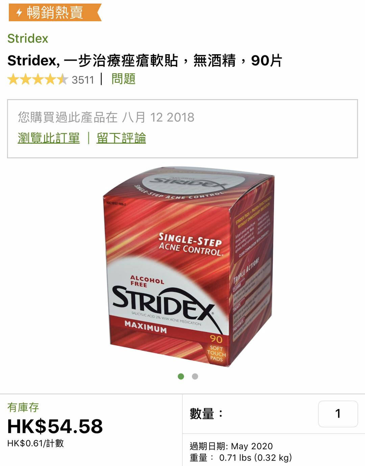The width and height of the screenshot is (365, 466).
Task: Switch to the second gray carousel dot
Action: 195,376
